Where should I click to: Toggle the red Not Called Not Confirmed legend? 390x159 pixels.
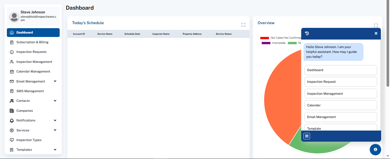coord(265,38)
